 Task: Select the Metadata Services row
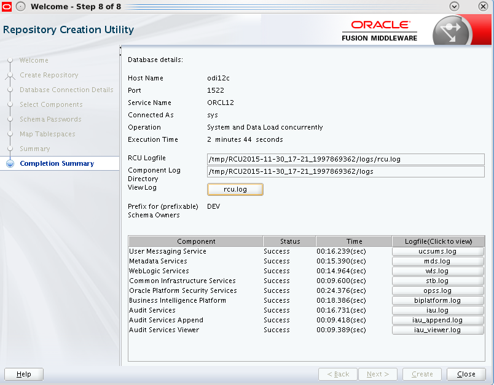pos(306,261)
